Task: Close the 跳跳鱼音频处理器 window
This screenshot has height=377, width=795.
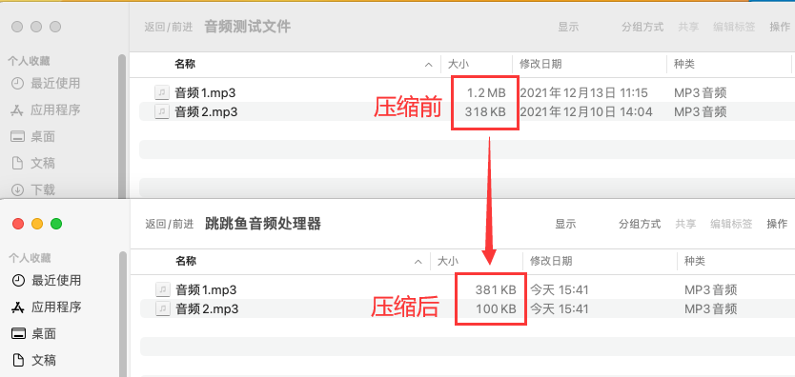Action: [18, 224]
